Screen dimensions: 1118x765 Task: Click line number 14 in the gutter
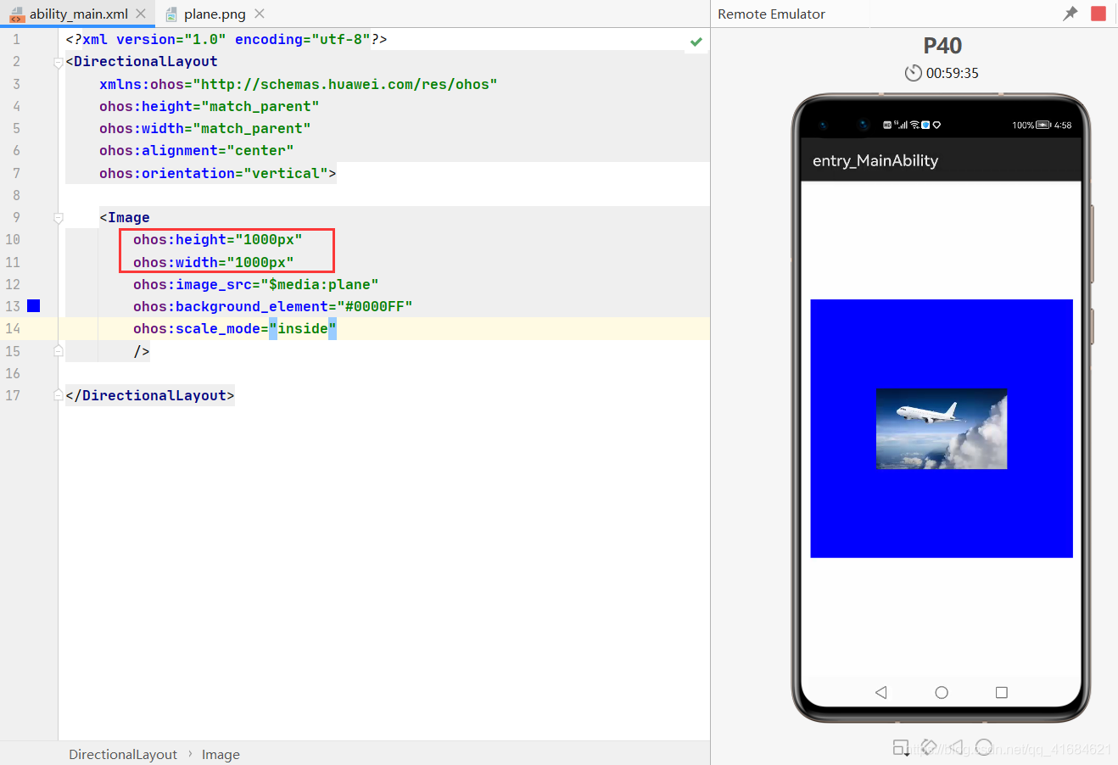(x=13, y=328)
